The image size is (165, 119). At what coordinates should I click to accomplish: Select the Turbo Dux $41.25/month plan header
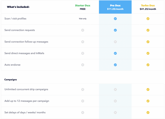pos(148,7)
